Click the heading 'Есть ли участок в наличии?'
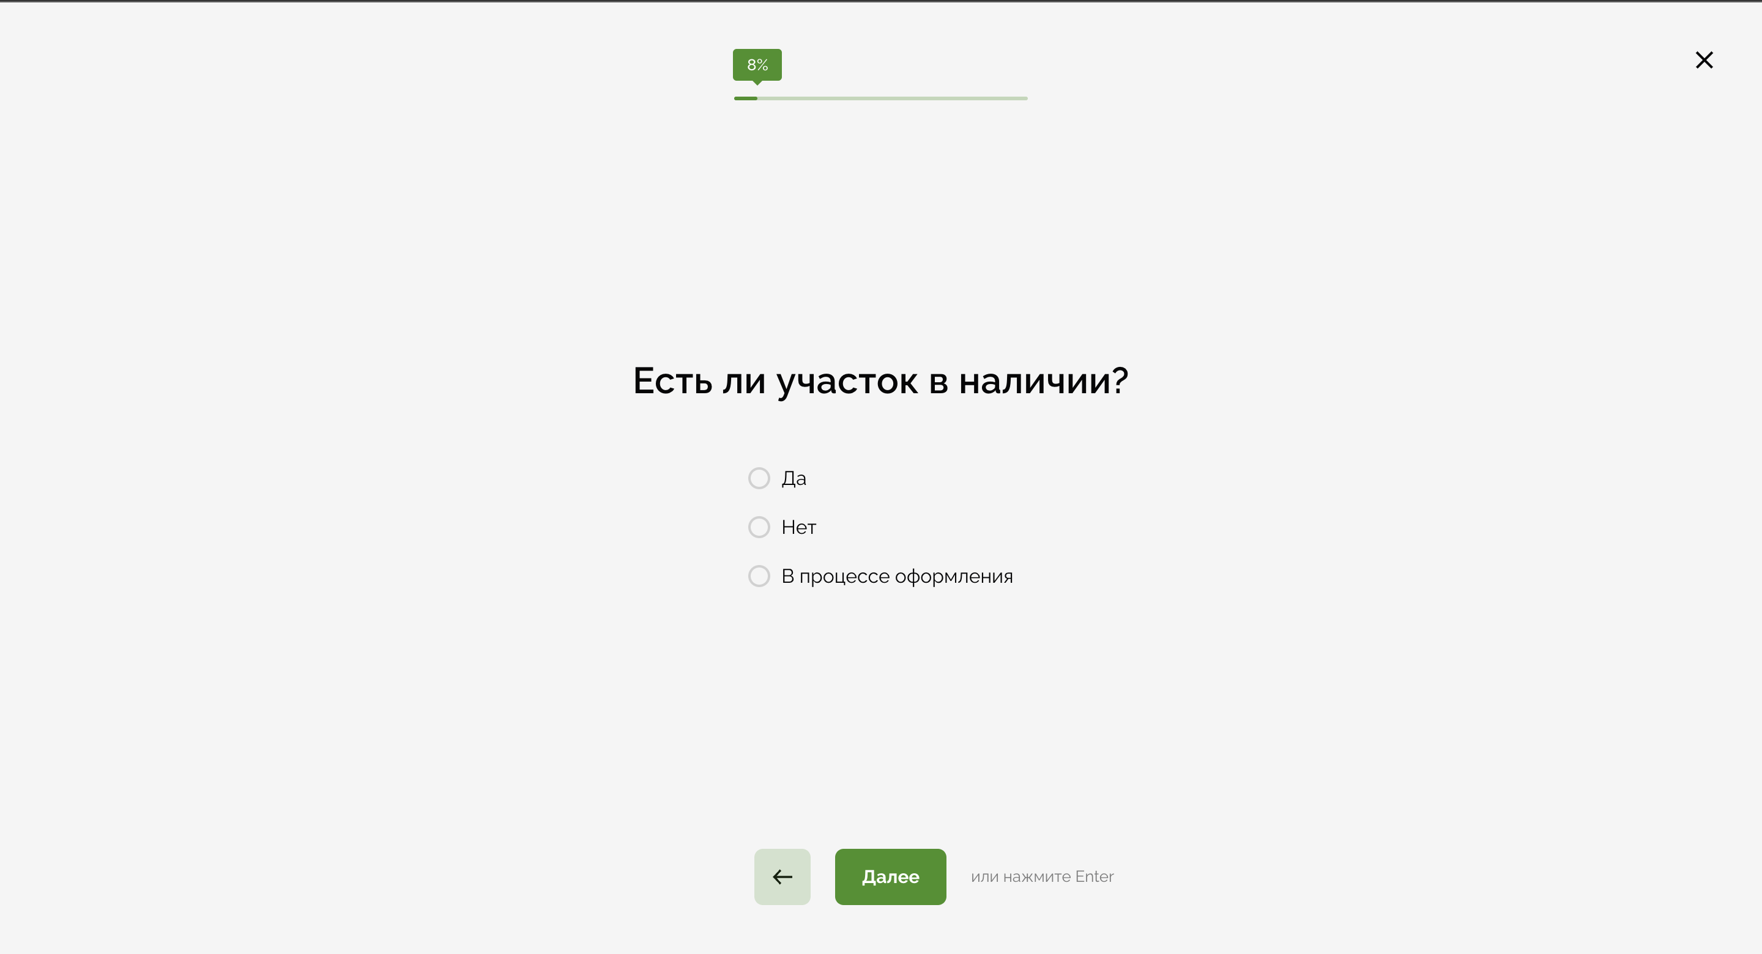 tap(880, 381)
